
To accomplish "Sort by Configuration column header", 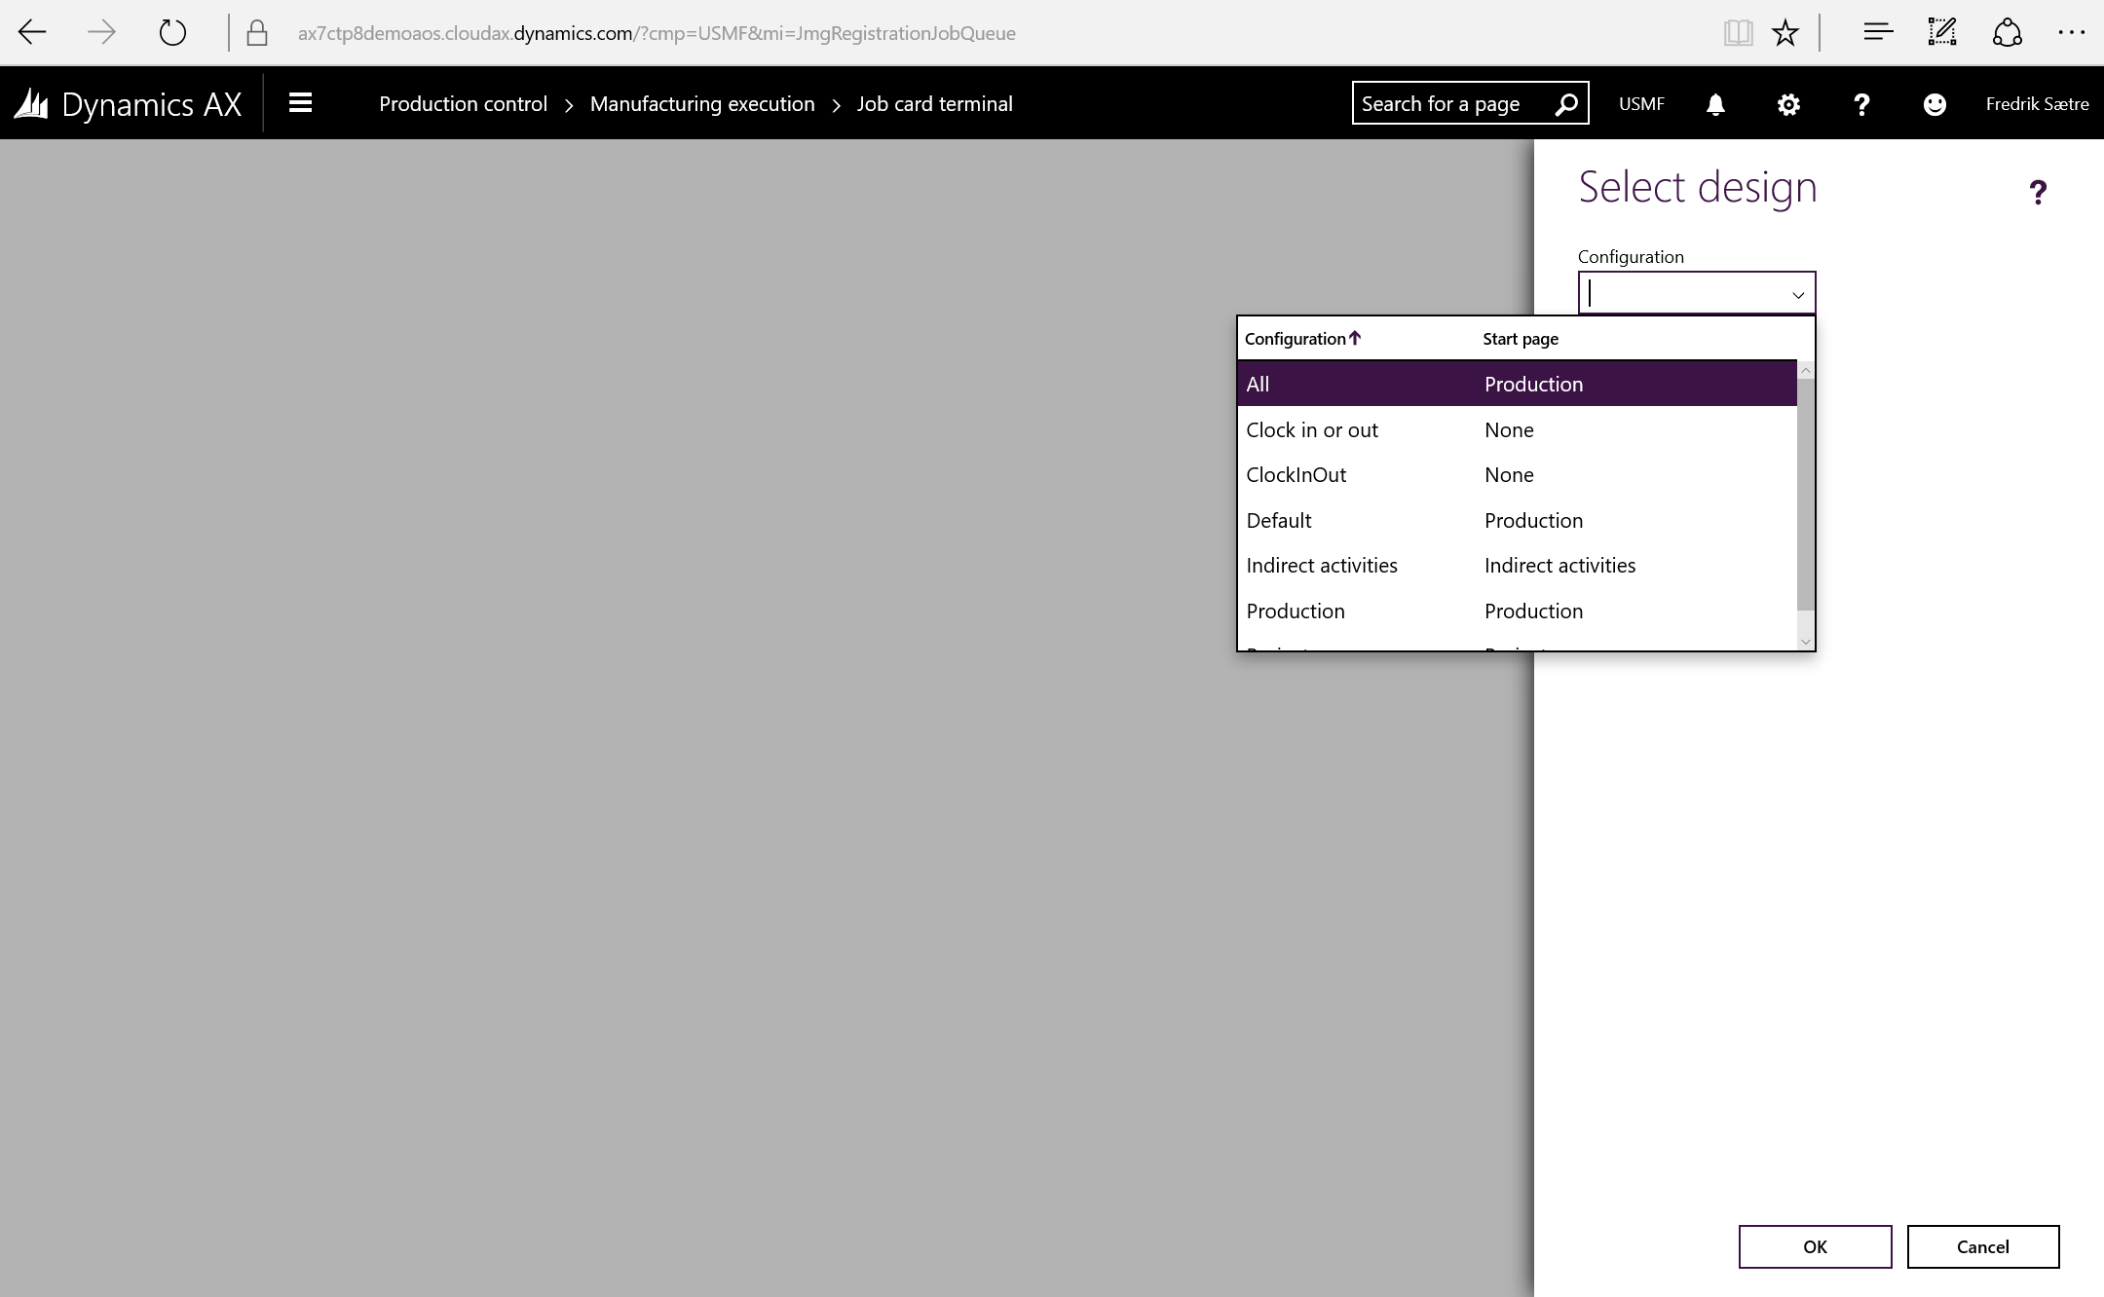I will pos(1296,339).
